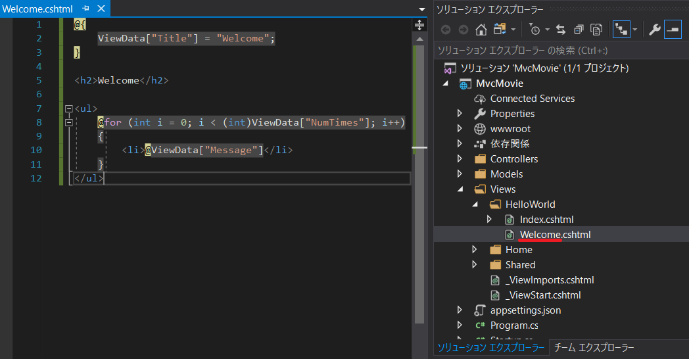Select _ViewStart.cshtml file
The width and height of the screenshot is (689, 359).
543,295
